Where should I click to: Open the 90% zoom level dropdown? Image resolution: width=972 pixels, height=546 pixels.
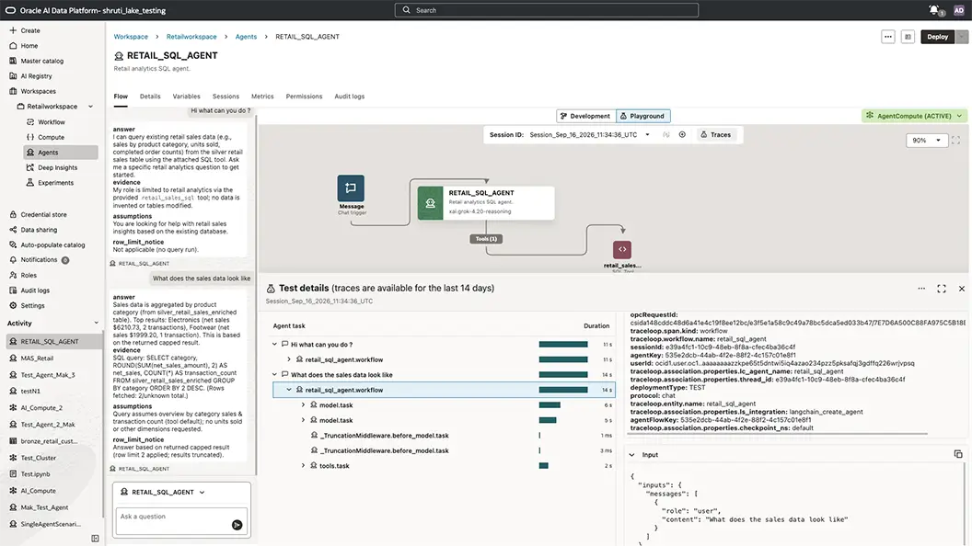926,141
